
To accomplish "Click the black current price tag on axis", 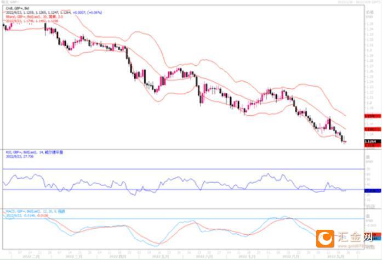I will tap(373, 142).
